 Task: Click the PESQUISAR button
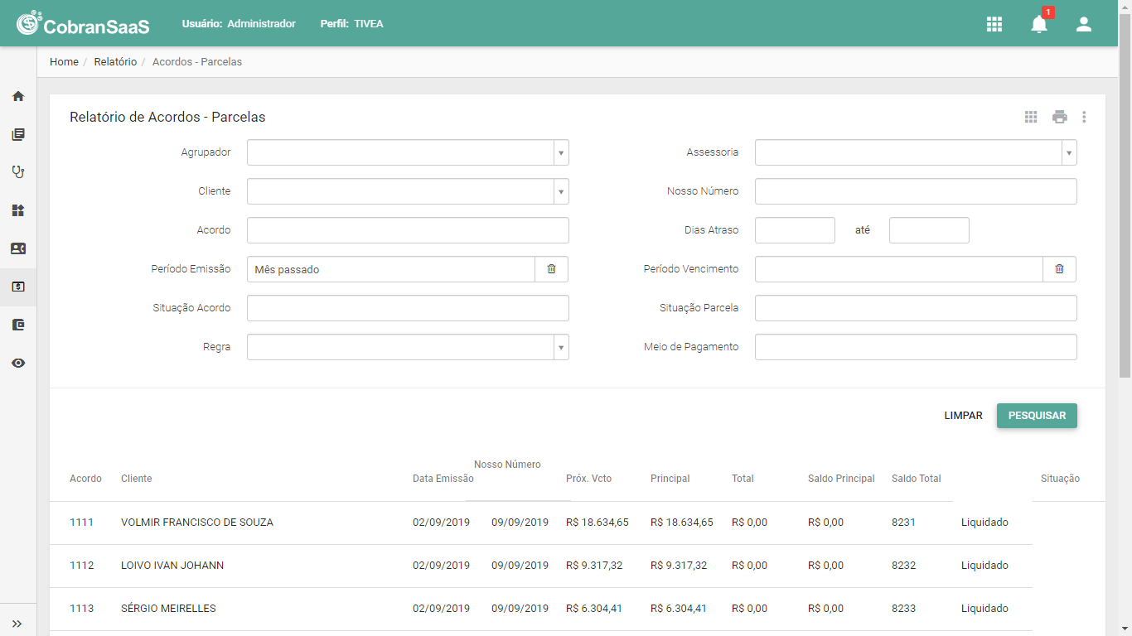pos(1037,416)
